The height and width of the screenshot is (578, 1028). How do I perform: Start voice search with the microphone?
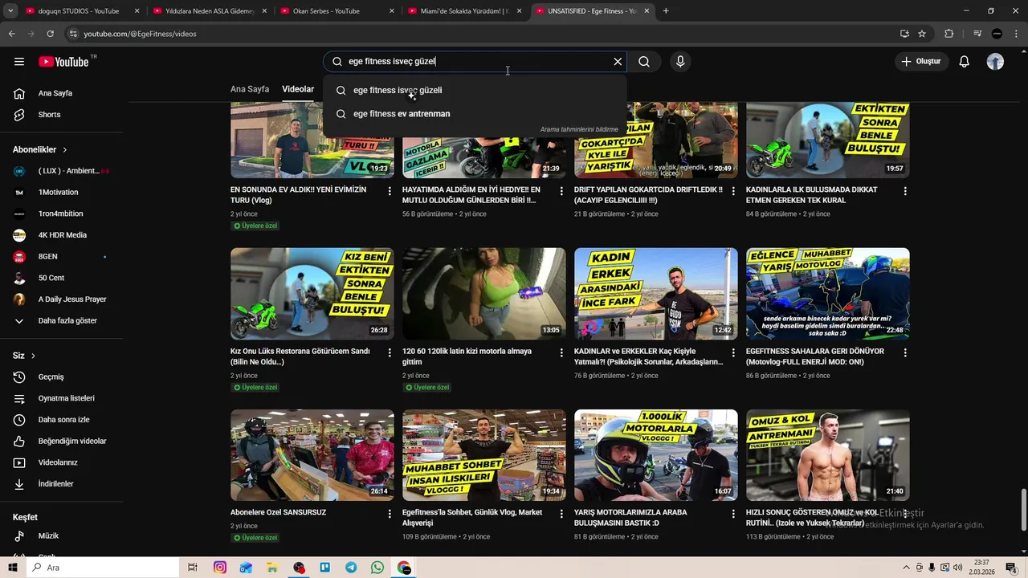(680, 62)
